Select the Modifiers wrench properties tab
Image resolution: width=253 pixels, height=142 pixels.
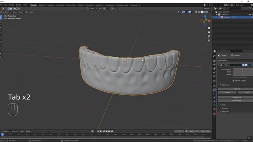[x=214, y=90]
